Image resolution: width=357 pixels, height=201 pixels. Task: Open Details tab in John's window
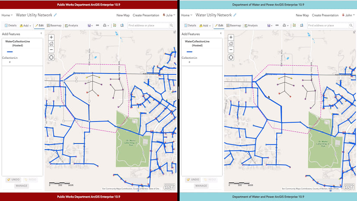click(x=190, y=26)
